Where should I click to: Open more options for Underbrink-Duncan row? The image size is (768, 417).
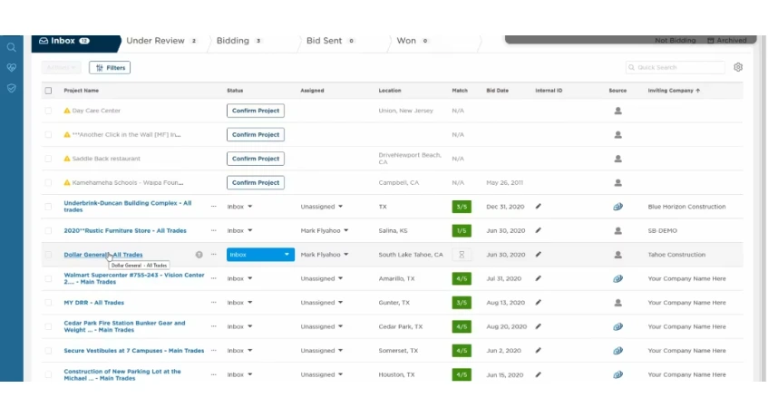point(214,207)
